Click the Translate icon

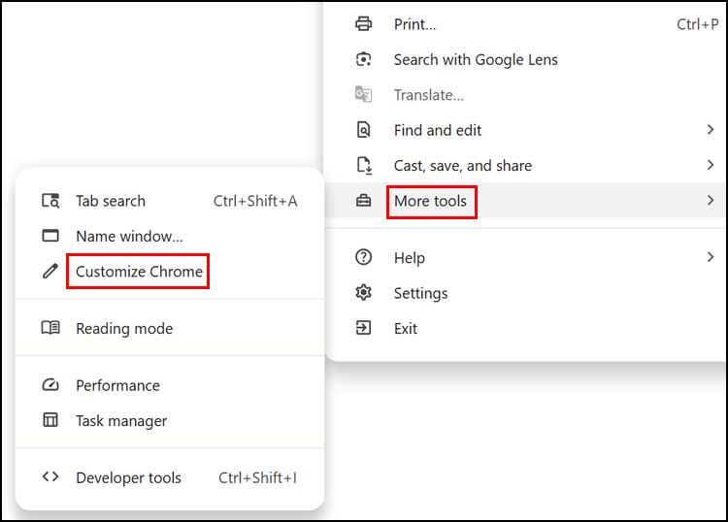[364, 95]
